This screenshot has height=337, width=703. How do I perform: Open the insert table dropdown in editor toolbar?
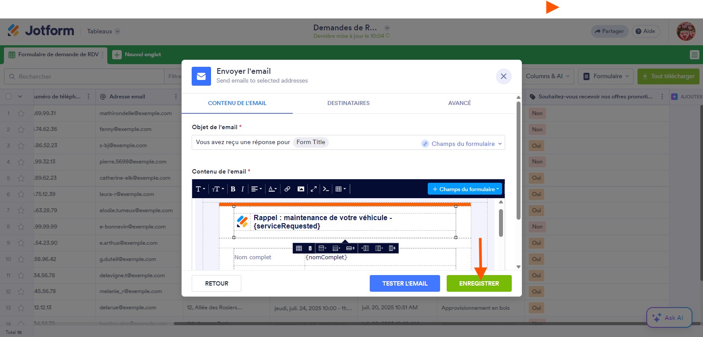(341, 189)
